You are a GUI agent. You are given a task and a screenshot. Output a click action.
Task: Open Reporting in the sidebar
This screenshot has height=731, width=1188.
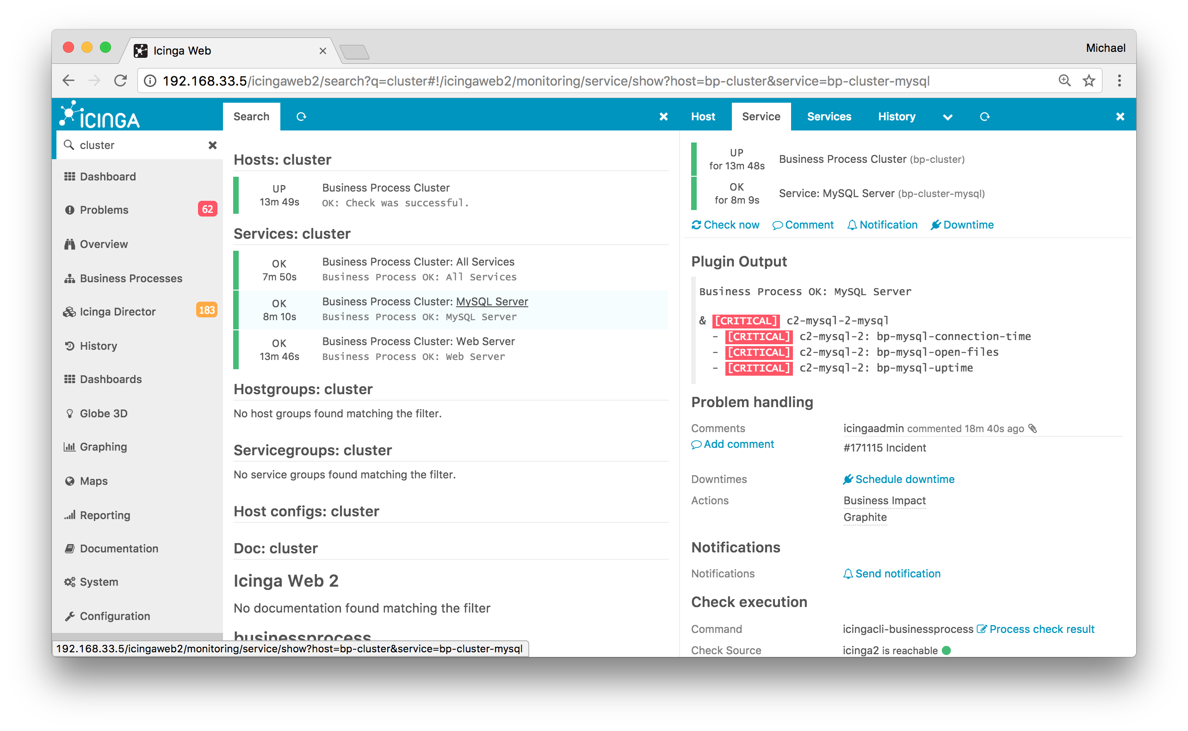[x=137, y=515]
